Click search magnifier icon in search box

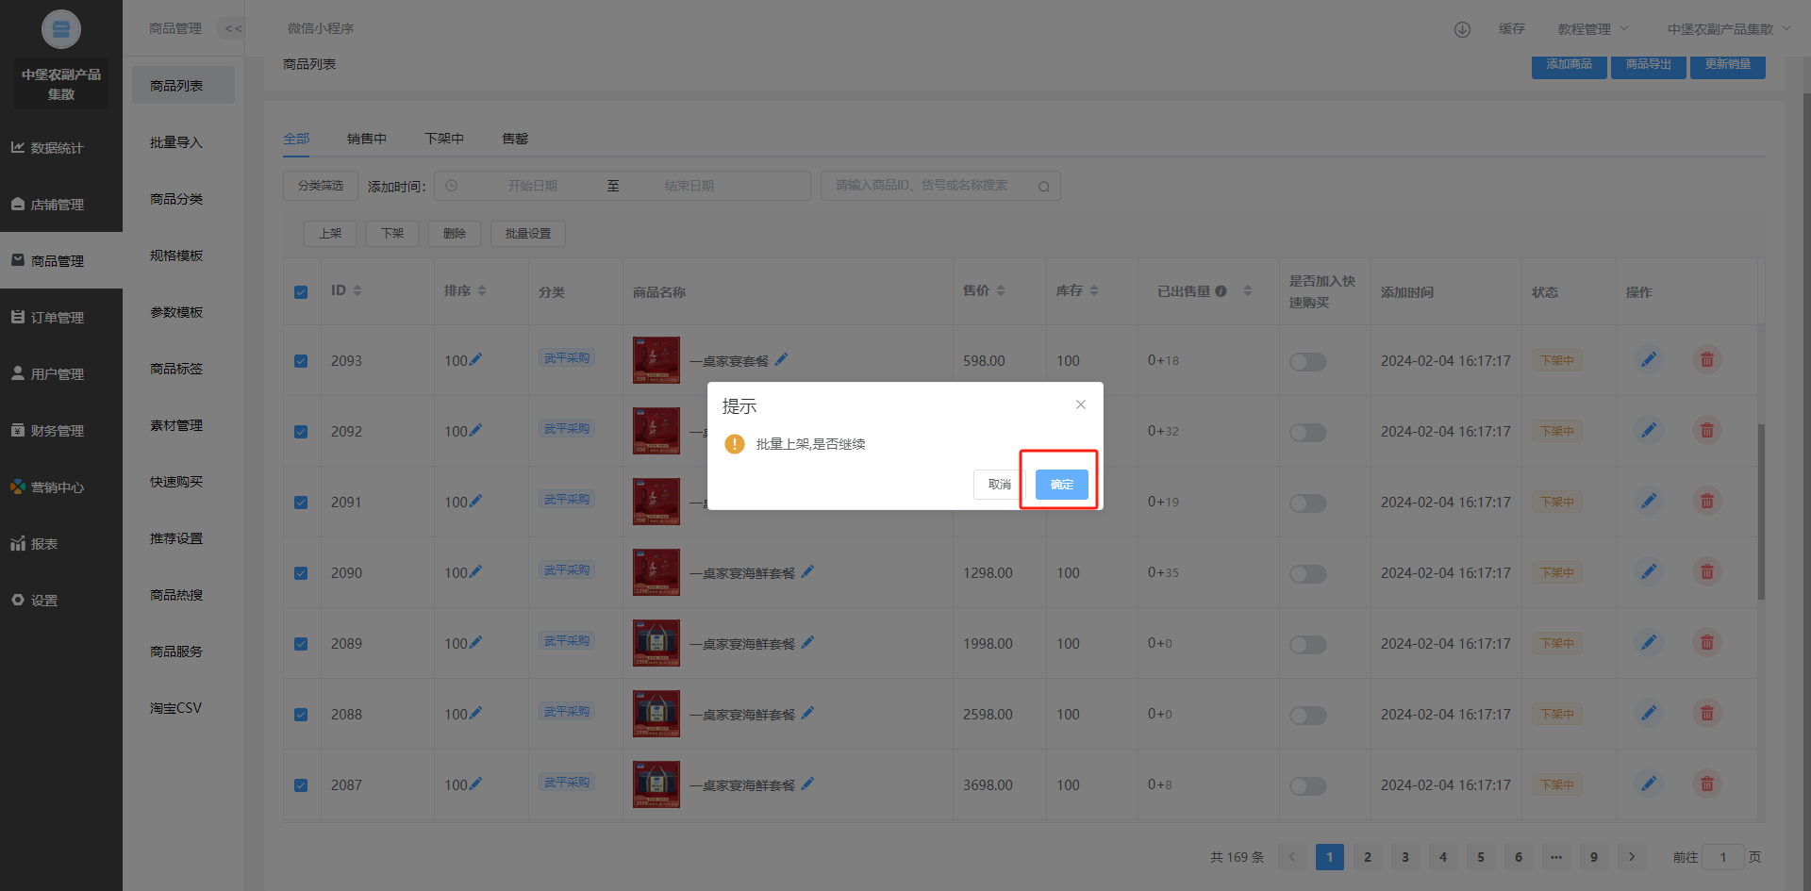pos(1043,187)
